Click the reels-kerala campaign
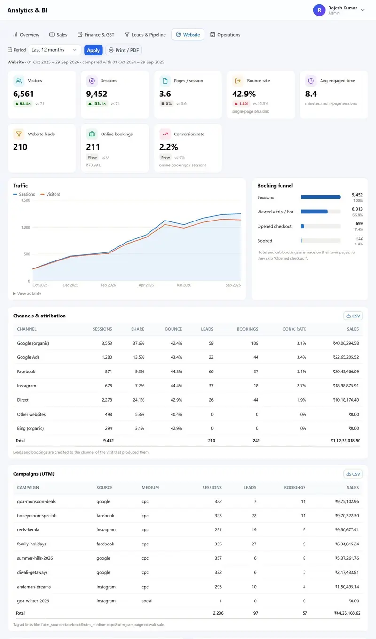 point(29,530)
